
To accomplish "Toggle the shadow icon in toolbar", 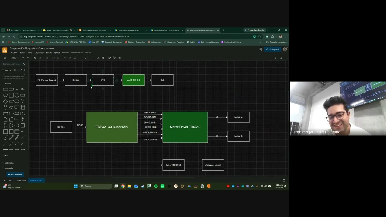I will 75,58.
